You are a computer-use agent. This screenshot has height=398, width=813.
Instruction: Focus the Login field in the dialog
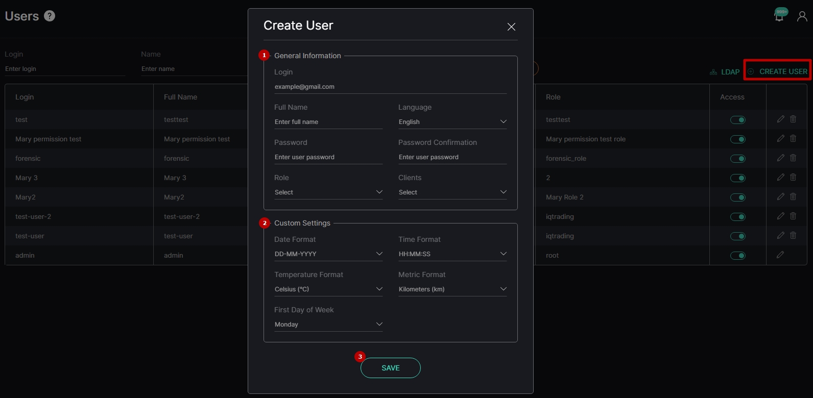tap(391, 87)
